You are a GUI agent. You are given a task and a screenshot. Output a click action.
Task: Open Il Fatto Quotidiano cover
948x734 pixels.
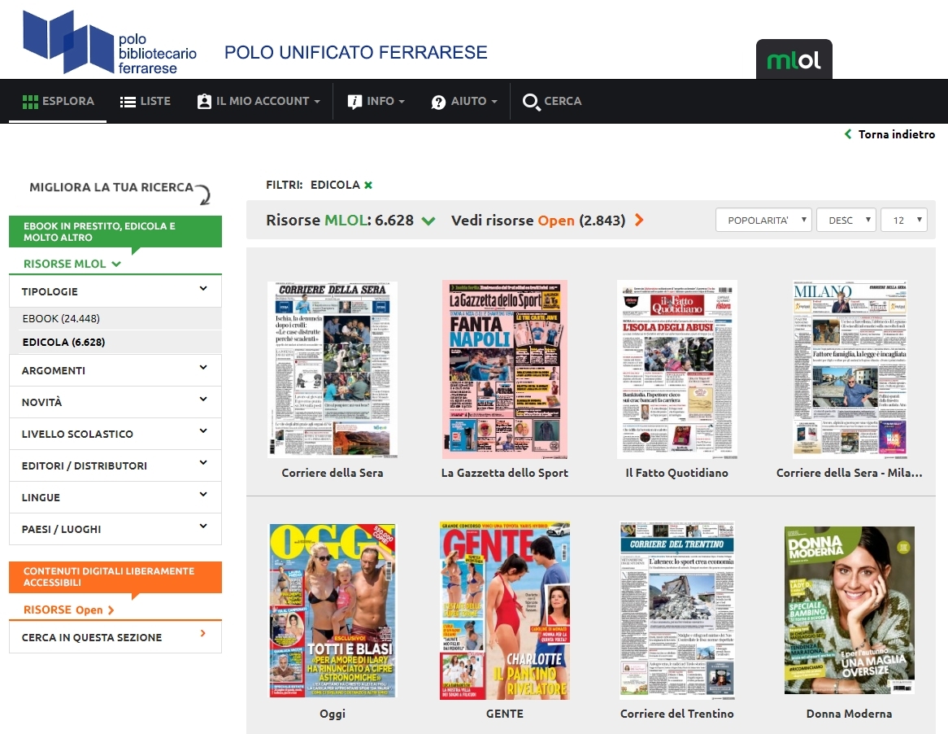677,369
